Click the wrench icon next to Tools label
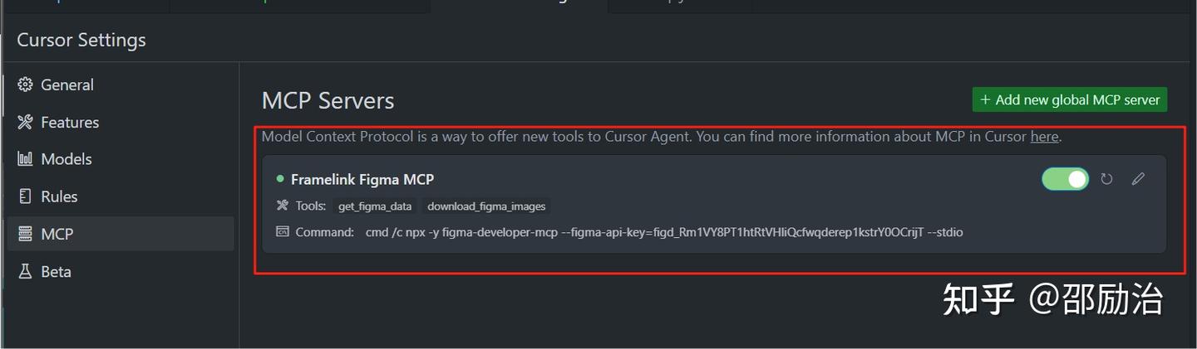The image size is (1197, 349). tap(281, 206)
